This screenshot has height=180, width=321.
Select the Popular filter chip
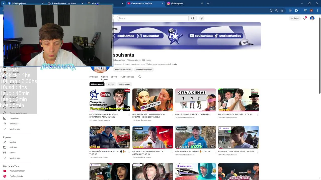(x=111, y=84)
